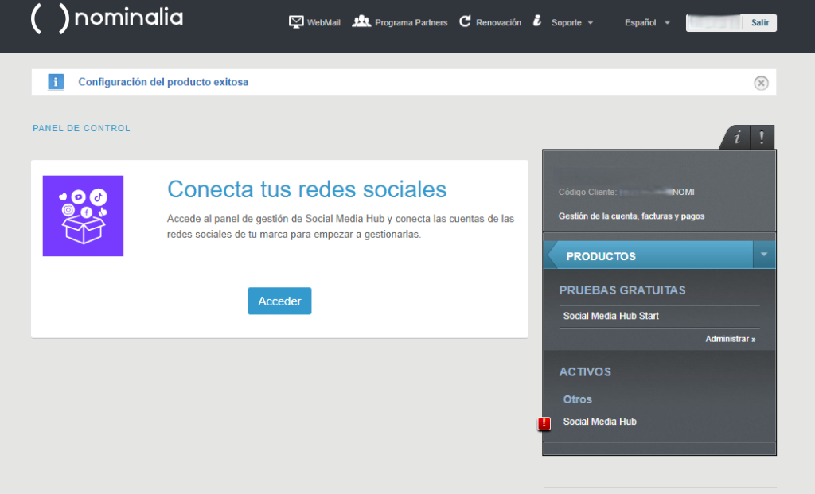The width and height of the screenshot is (815, 494).
Task: Click the Administrar link
Action: click(731, 339)
